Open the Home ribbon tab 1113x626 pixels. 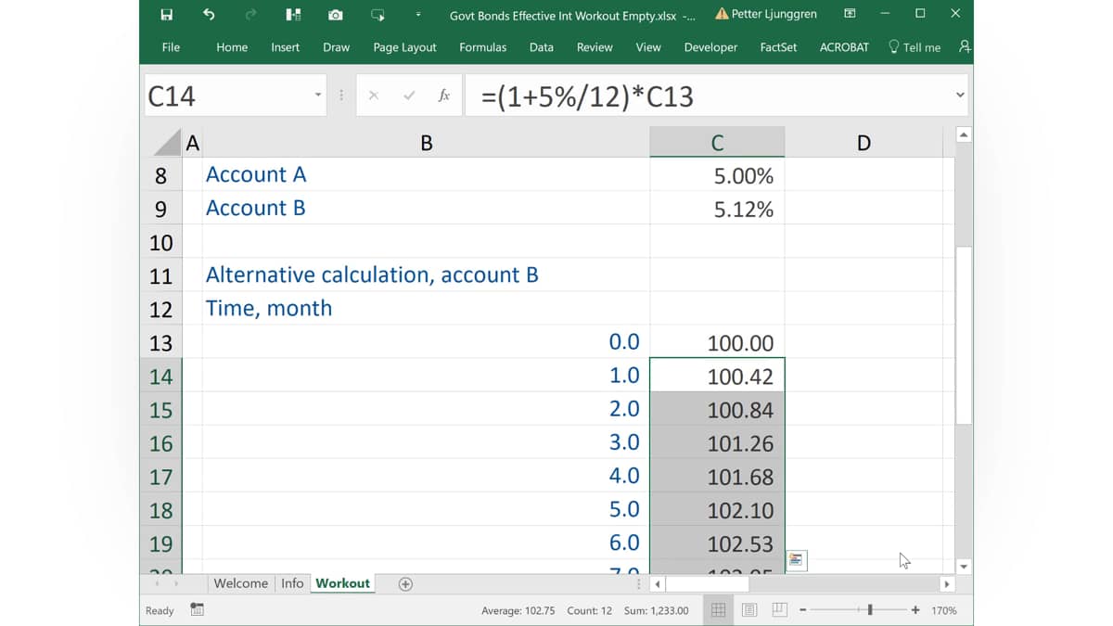point(232,47)
